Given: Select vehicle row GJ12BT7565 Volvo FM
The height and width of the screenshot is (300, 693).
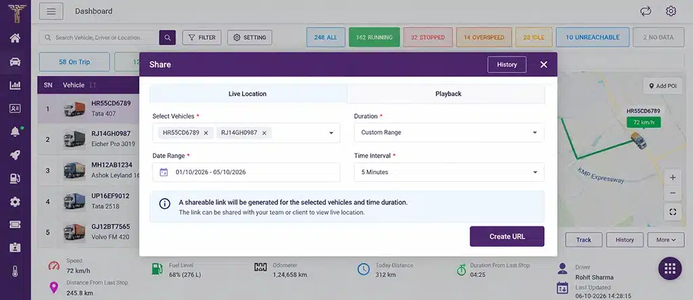Looking at the screenshot, I should [89, 232].
